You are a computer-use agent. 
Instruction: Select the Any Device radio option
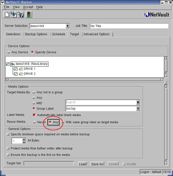coord(9,52)
